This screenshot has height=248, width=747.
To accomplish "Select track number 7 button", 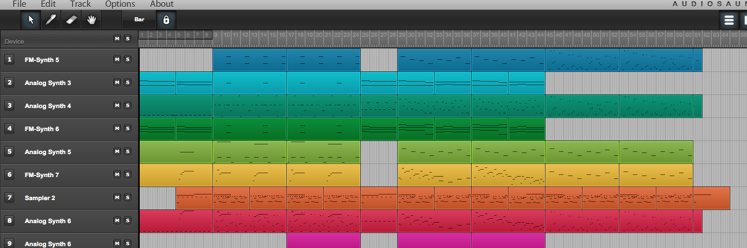I will point(9,197).
